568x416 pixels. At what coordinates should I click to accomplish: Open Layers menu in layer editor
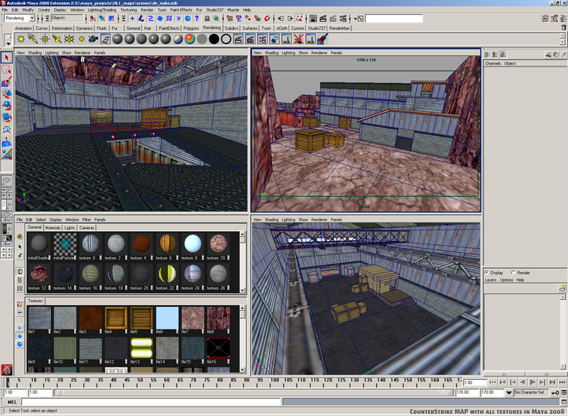click(491, 280)
